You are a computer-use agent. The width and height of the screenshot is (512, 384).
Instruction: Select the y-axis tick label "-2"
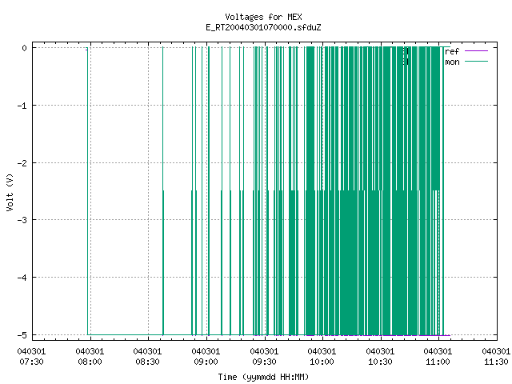(22, 163)
